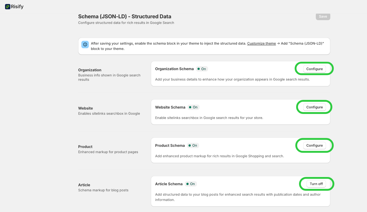The width and height of the screenshot is (367, 212).
Task: Configure the Website Schema settings
Action: click(314, 107)
